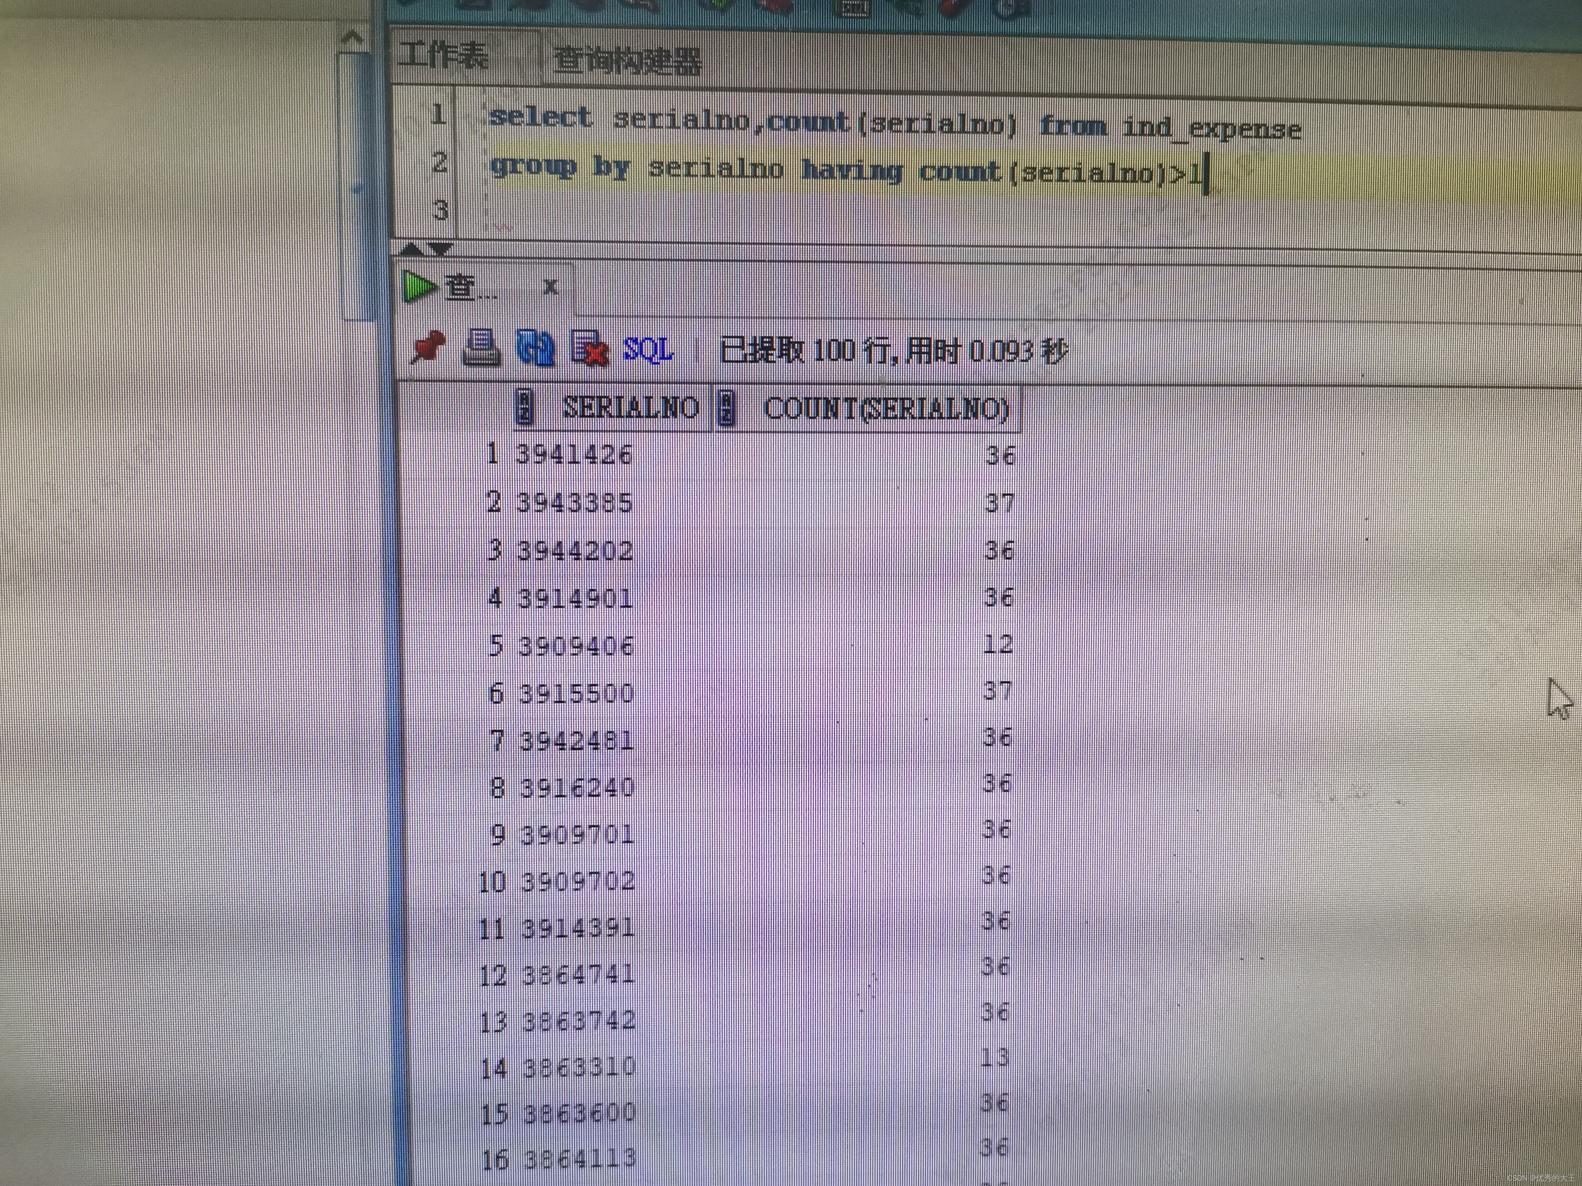Select the cell with serial number 3941426
The width and height of the screenshot is (1582, 1186).
pyautogui.click(x=574, y=454)
